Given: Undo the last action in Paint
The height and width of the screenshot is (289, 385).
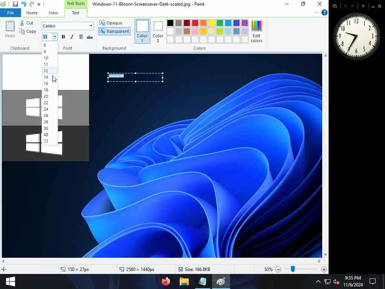Looking at the screenshot, I should pyautogui.click(x=24, y=4).
